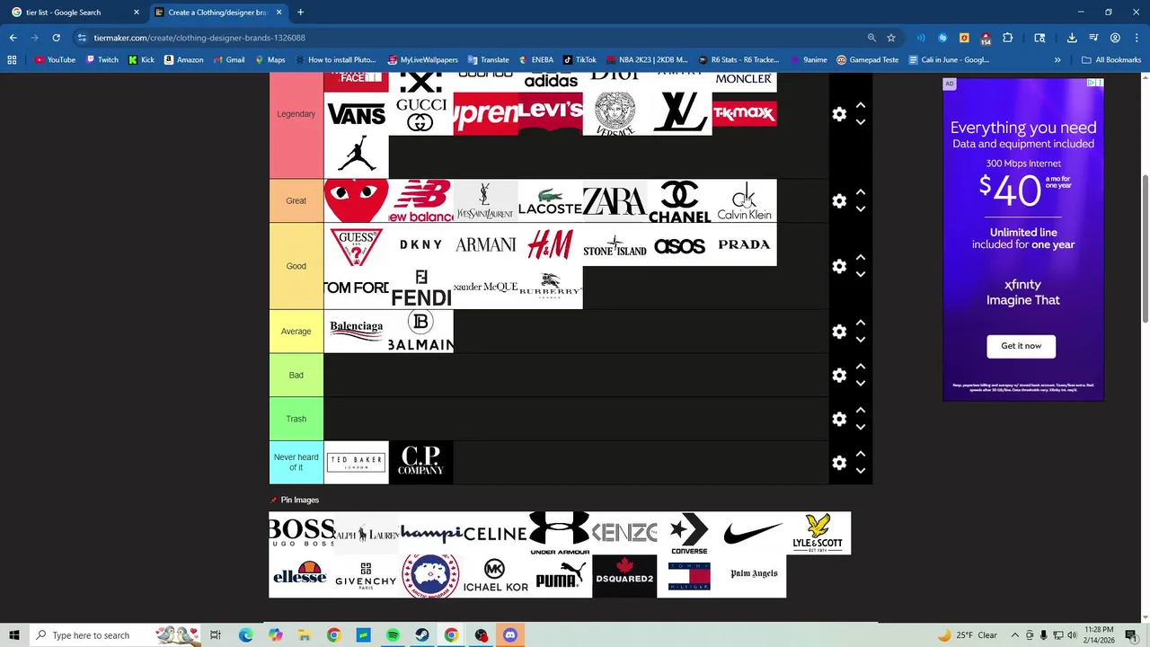
Task: Select the Vans logo in Legendary
Action: (357, 114)
